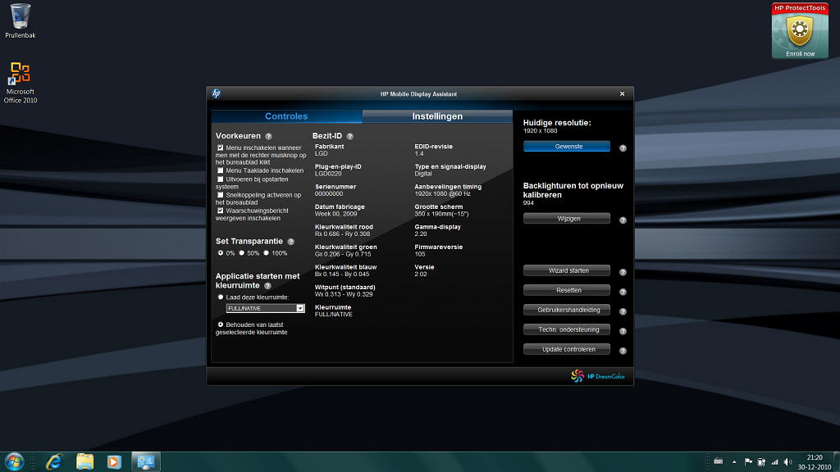Click the HP Mobile Display Assistant taskbar icon

[146, 461]
